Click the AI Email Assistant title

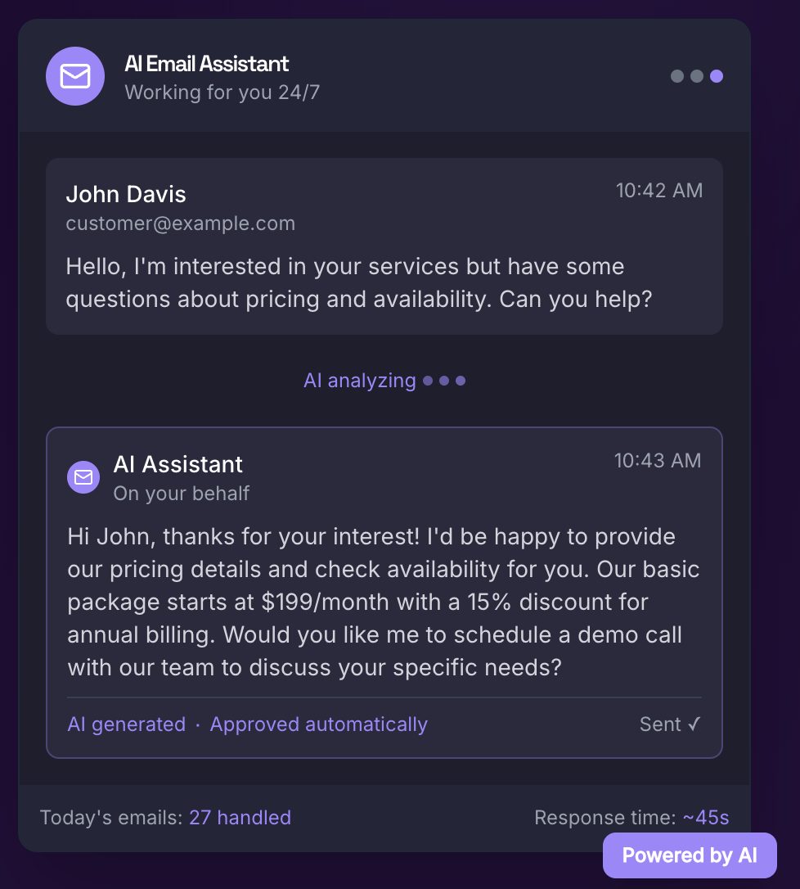(207, 64)
